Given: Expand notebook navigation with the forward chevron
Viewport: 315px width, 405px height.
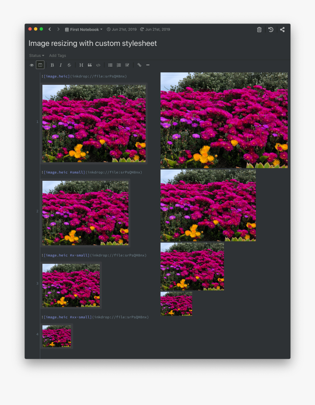Looking at the screenshot, I should click(58, 29).
